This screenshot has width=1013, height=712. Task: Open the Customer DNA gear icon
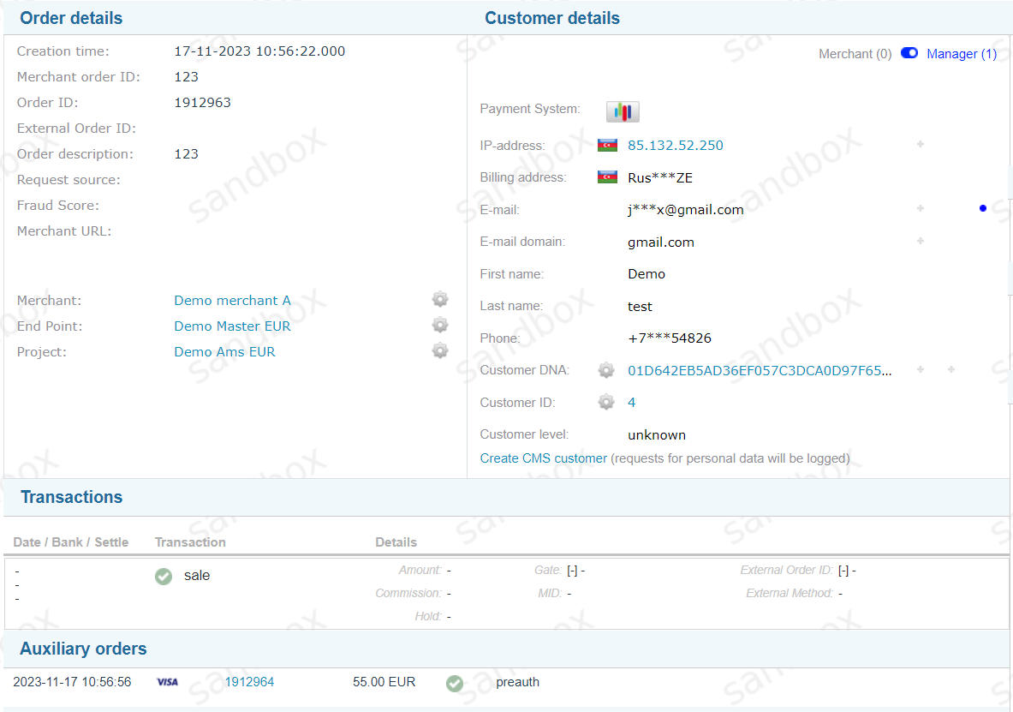click(606, 370)
